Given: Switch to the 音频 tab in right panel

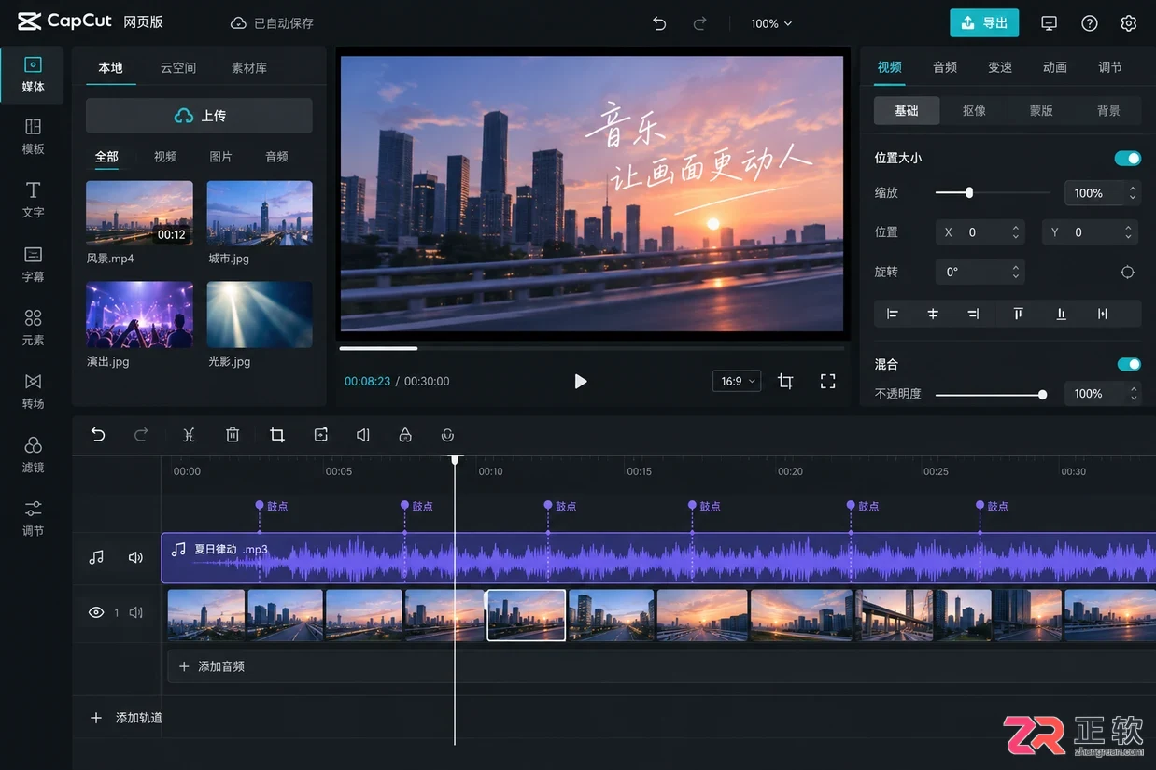Looking at the screenshot, I should point(945,67).
